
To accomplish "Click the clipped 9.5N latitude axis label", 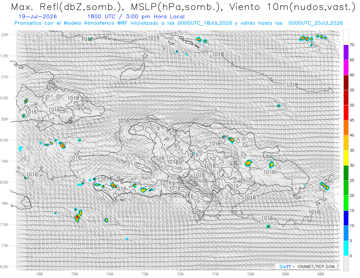I will 4,140.
